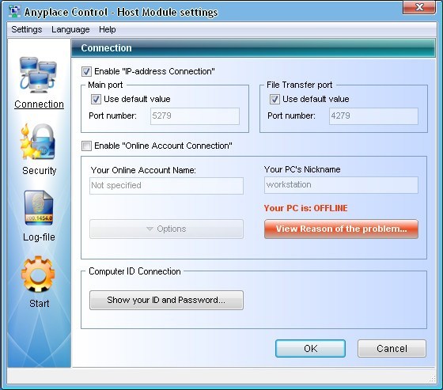Uncheck Main port Use default value

pos(96,99)
